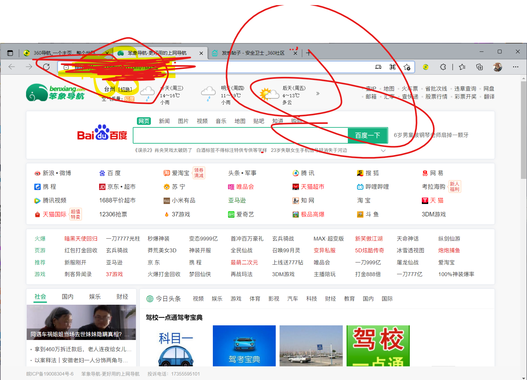Select the 网页 search category
Image resolution: width=527 pixels, height=380 pixels.
pyautogui.click(x=144, y=121)
